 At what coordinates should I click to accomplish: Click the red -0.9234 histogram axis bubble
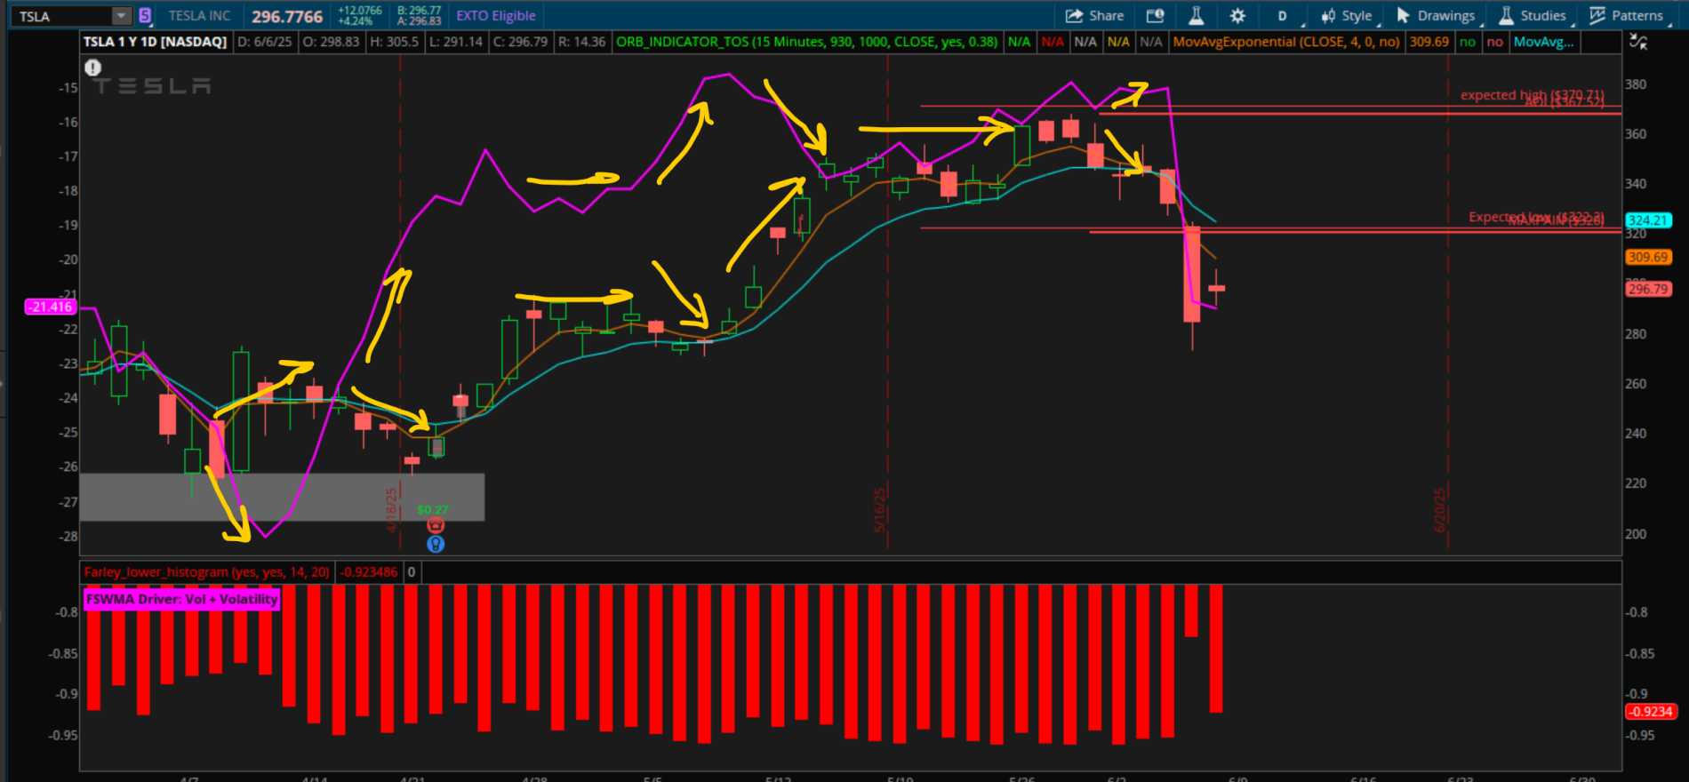tap(1651, 712)
